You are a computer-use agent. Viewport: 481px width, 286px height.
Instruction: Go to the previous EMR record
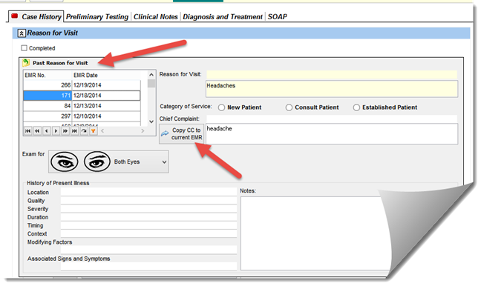coord(47,131)
